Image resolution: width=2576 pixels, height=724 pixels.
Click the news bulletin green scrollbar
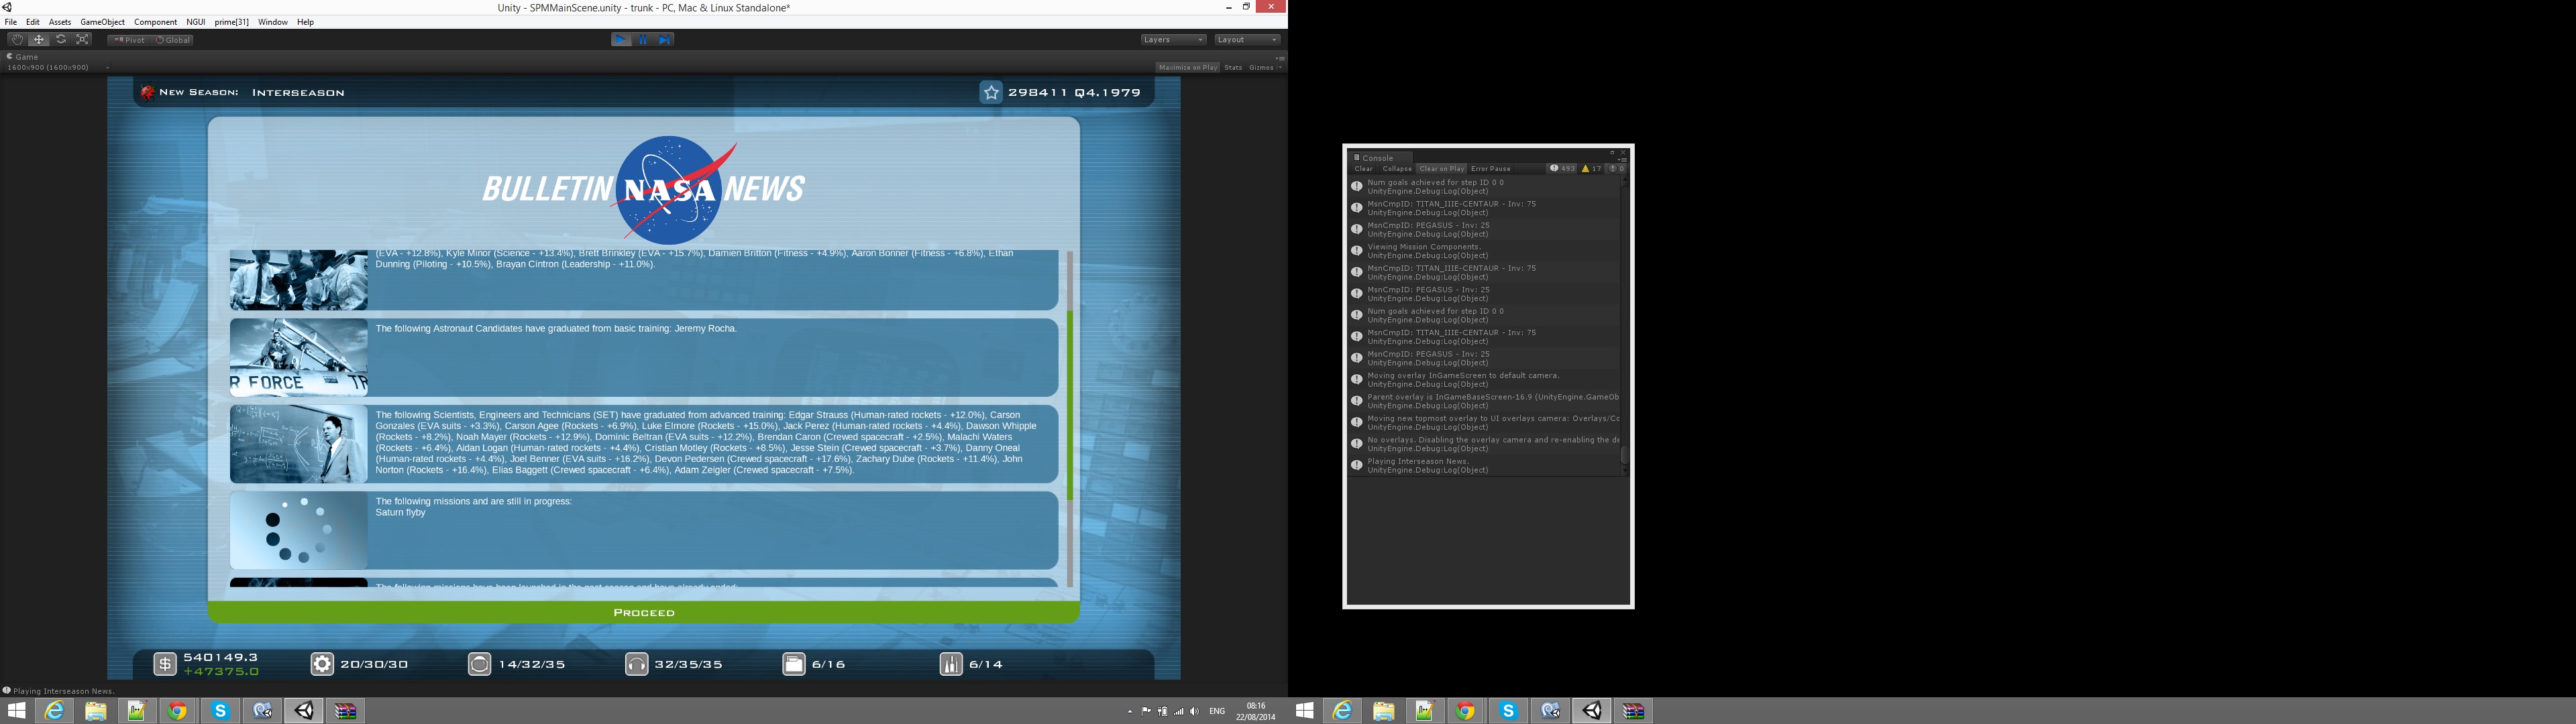coord(1069,405)
